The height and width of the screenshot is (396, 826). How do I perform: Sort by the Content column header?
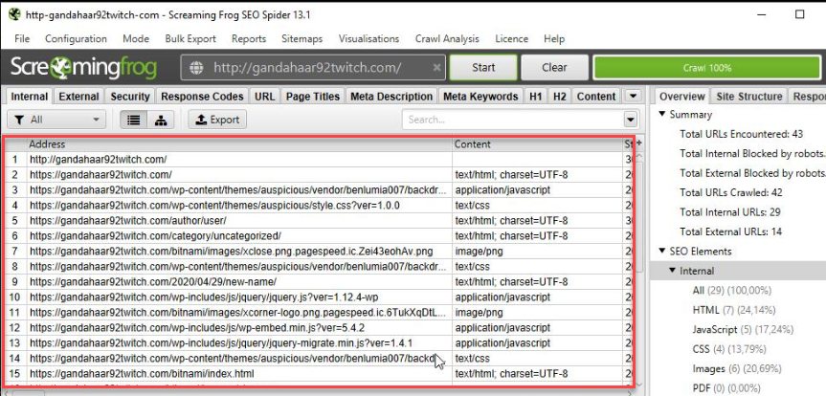tap(537, 143)
